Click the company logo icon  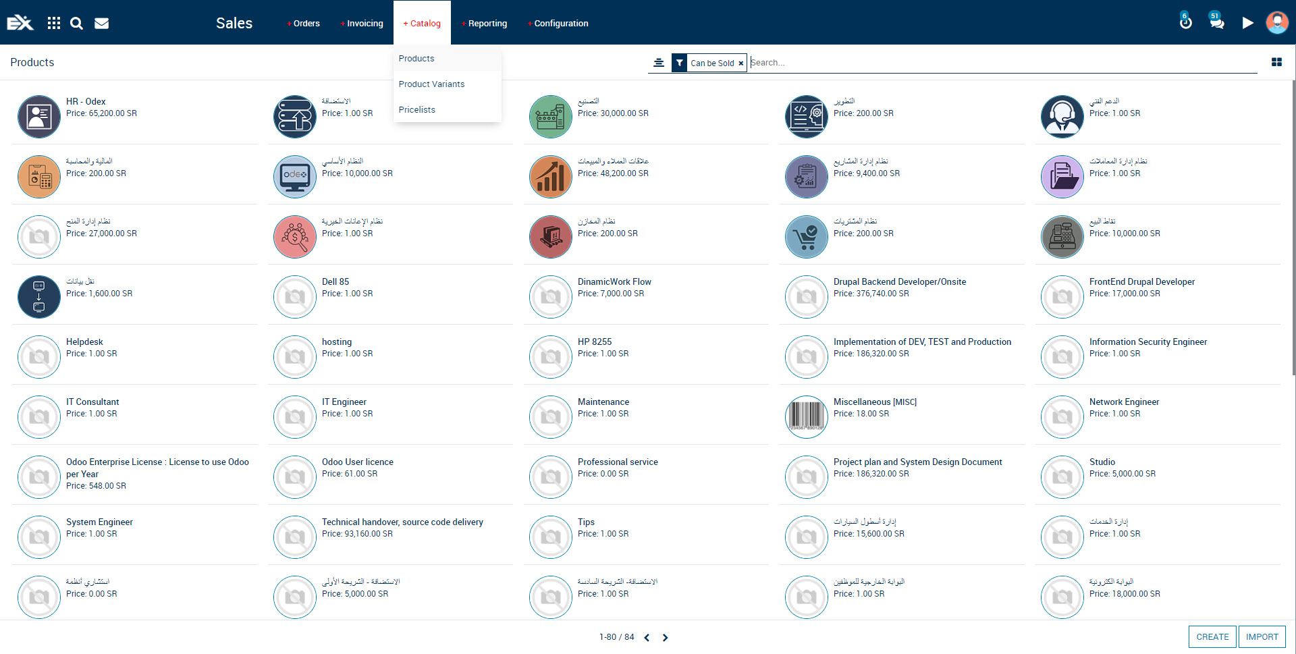tap(20, 23)
